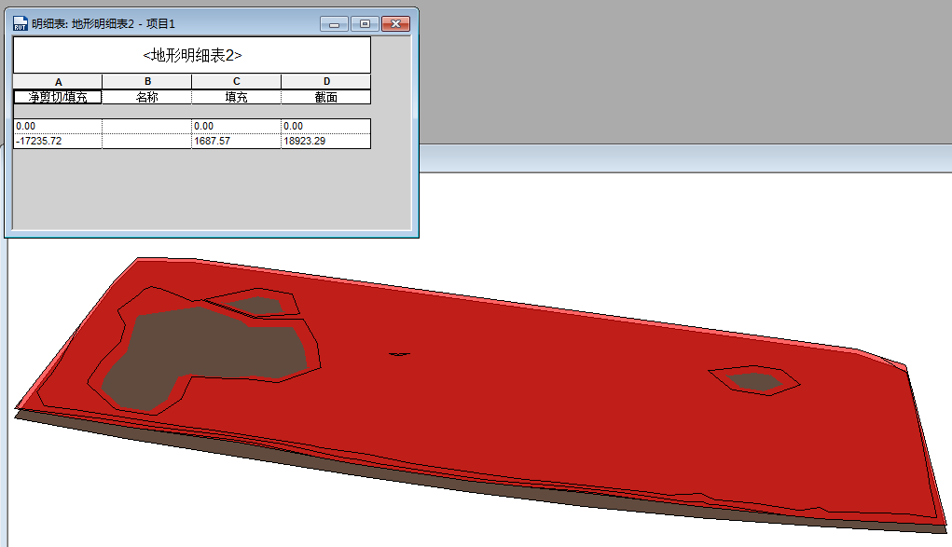
Task: Select column B header in the schedule
Action: pyautogui.click(x=147, y=82)
